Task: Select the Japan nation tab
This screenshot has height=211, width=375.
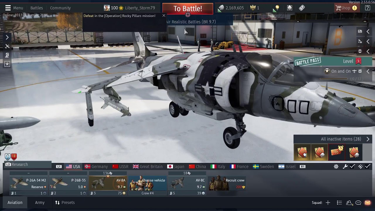Action: coord(176,166)
